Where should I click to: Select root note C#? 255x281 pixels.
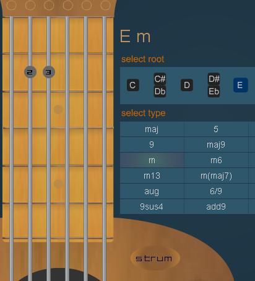pyautogui.click(x=160, y=79)
